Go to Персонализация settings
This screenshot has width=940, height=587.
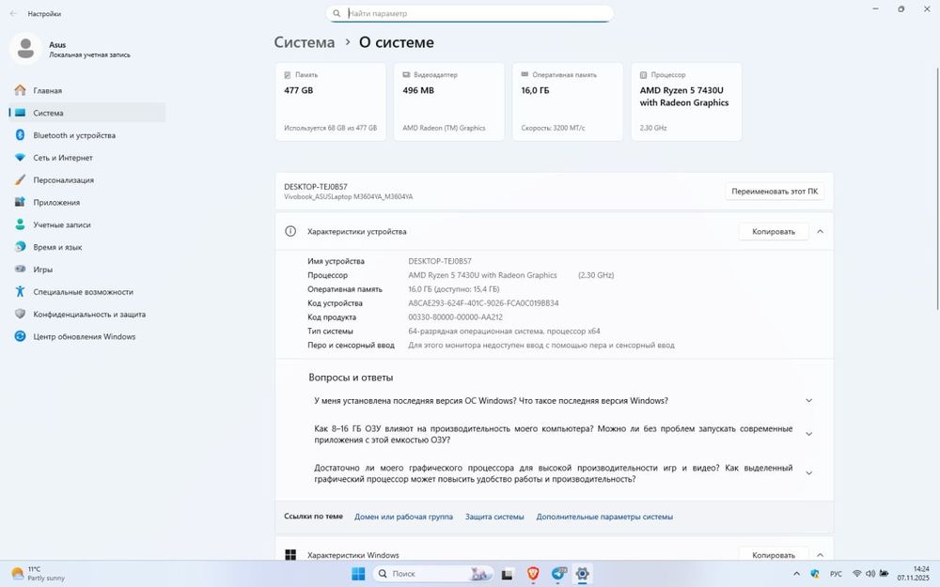point(86,179)
